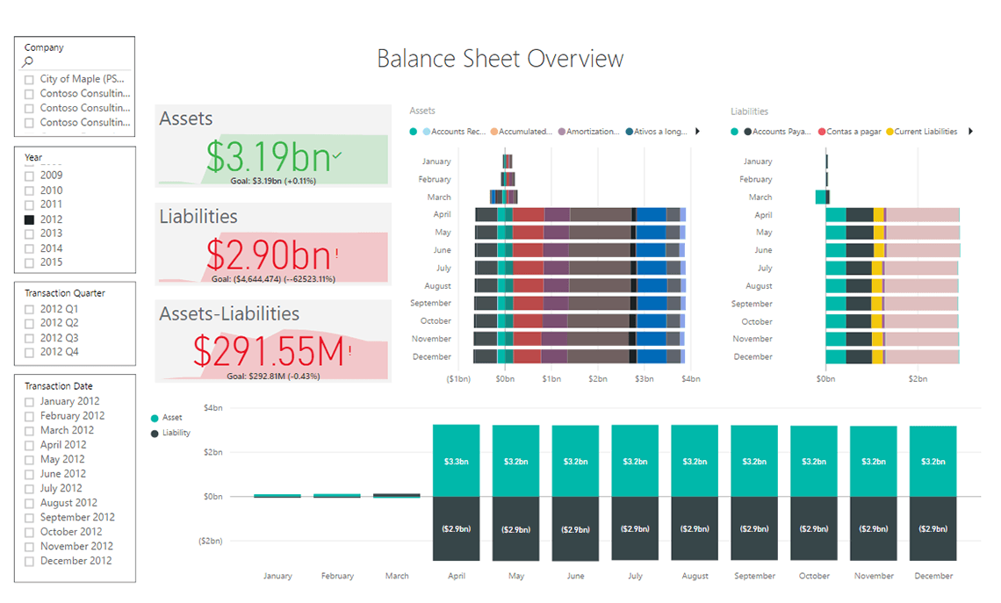This screenshot has width=1001, height=603.
Task: Select the 2012 Q3 quarter checkbox
Action: [29, 338]
